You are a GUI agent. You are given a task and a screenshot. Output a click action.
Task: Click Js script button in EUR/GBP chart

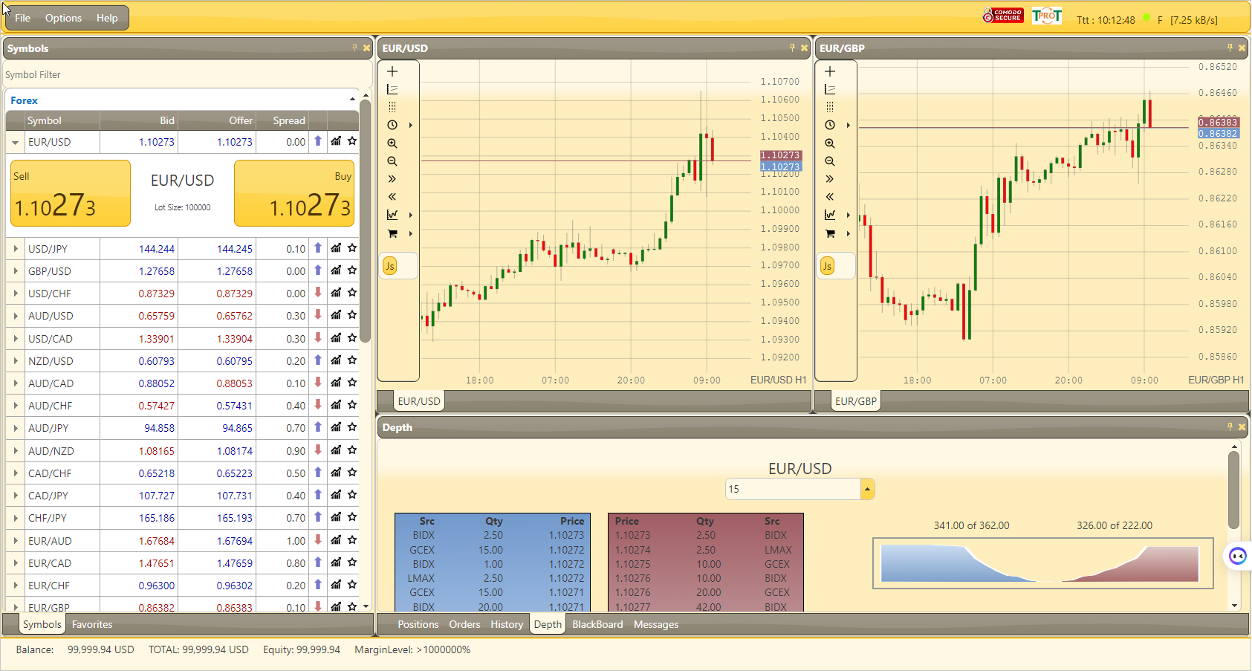pos(827,266)
